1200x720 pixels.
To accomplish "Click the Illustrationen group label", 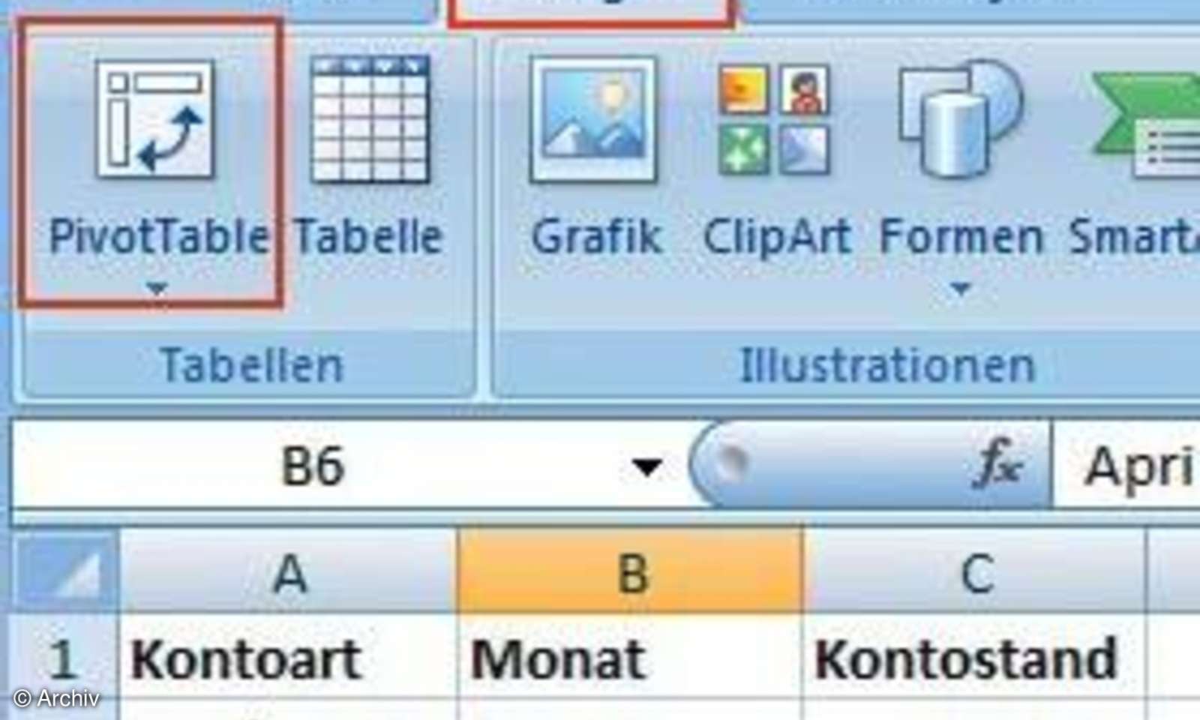I will click(885, 365).
